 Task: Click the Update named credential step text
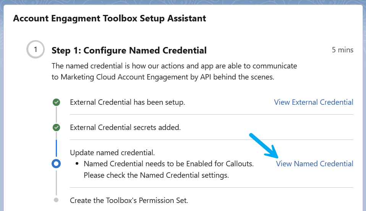112,153
